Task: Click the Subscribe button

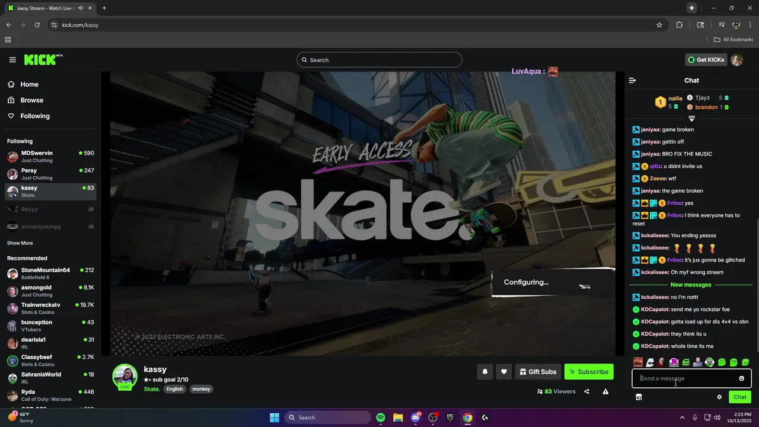Action: pos(589,372)
